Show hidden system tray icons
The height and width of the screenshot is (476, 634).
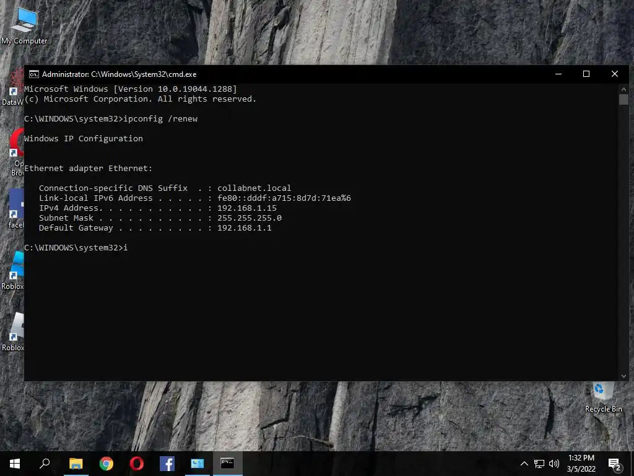point(524,464)
